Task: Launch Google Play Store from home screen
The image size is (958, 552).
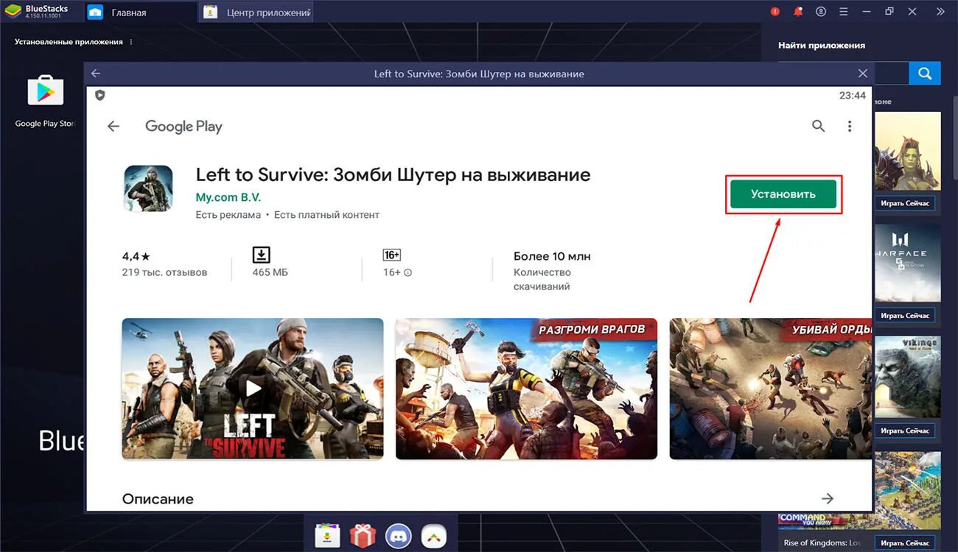Action: point(46,101)
